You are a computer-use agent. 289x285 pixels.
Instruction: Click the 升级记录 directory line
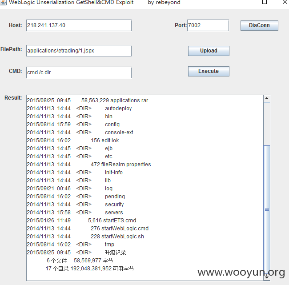[x=76, y=253]
